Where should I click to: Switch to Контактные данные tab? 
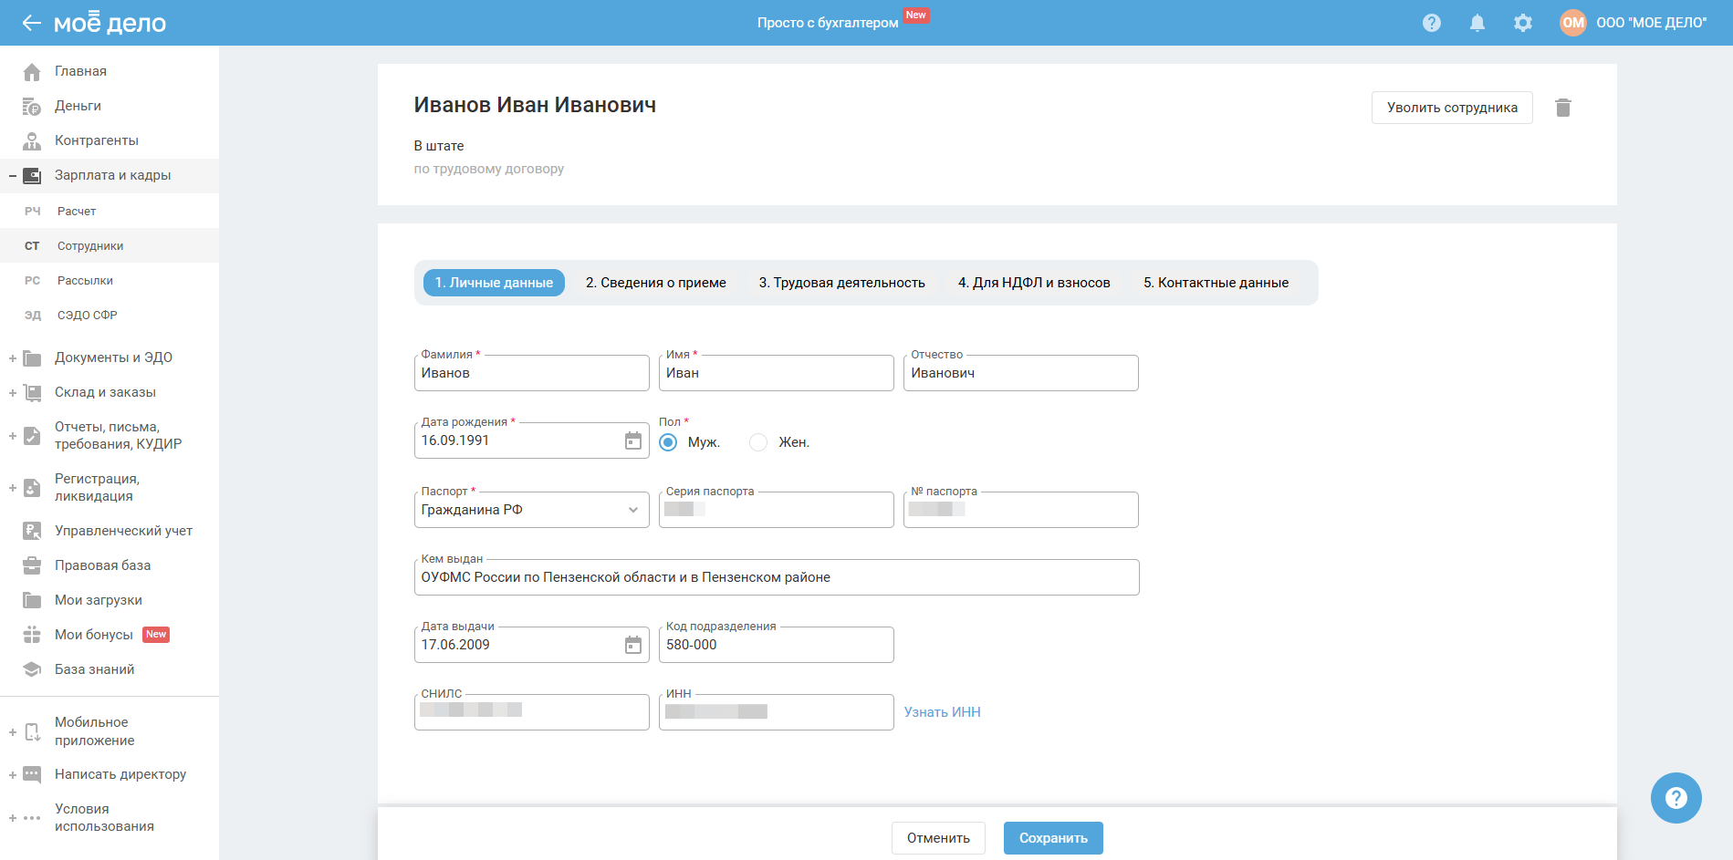(1216, 283)
